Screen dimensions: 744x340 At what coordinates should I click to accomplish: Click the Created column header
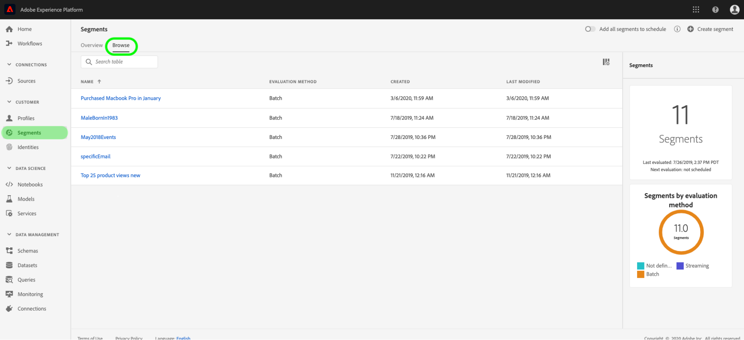tap(400, 82)
